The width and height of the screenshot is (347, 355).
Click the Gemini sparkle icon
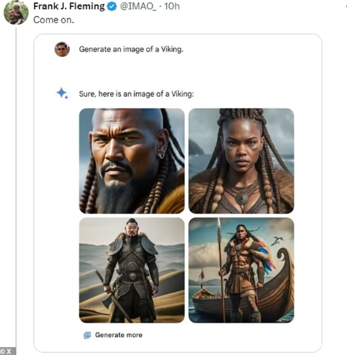pos(62,93)
